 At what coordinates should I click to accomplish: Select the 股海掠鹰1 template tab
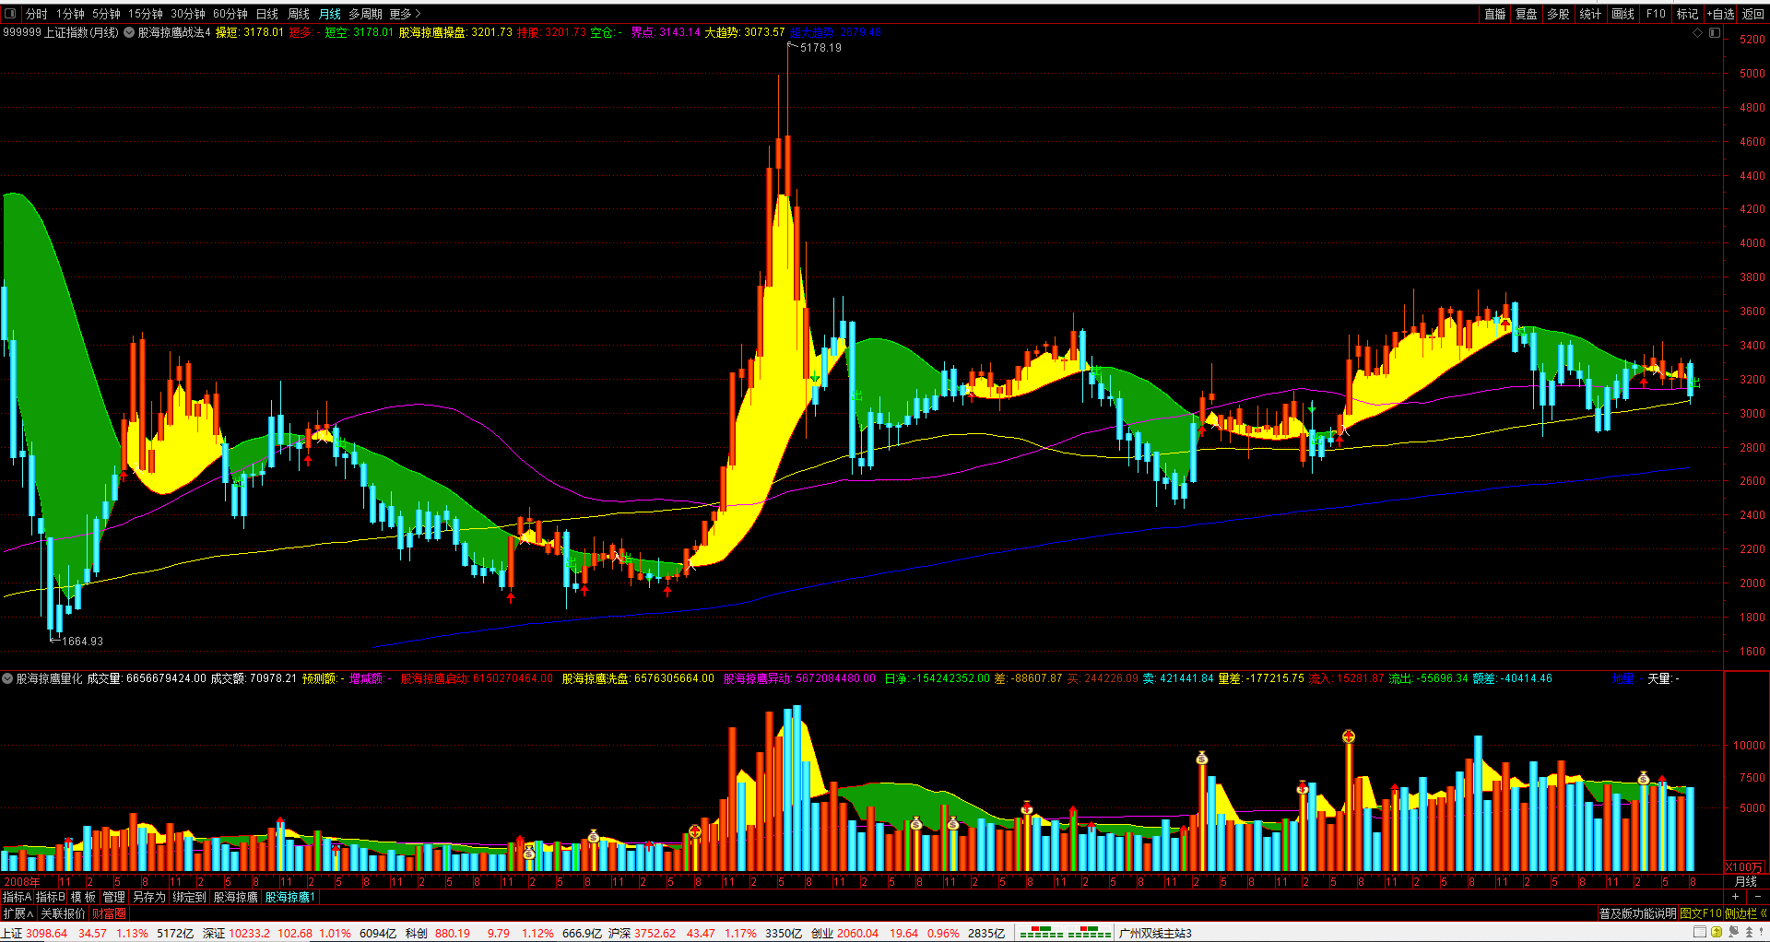click(x=290, y=897)
